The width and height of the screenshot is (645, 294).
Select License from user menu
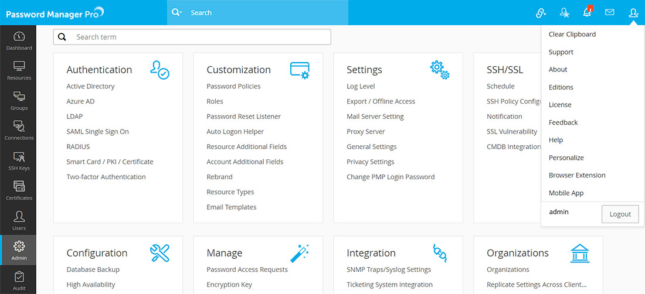(x=560, y=105)
